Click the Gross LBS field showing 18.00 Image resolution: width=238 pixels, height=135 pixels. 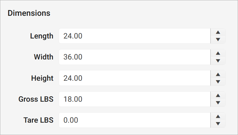point(134,99)
